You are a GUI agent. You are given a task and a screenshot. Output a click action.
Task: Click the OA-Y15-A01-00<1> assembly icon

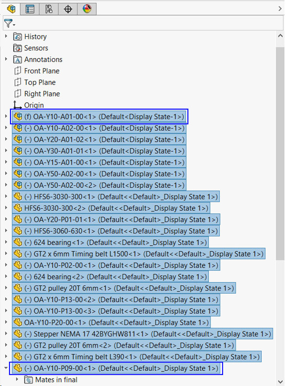coord(18,162)
